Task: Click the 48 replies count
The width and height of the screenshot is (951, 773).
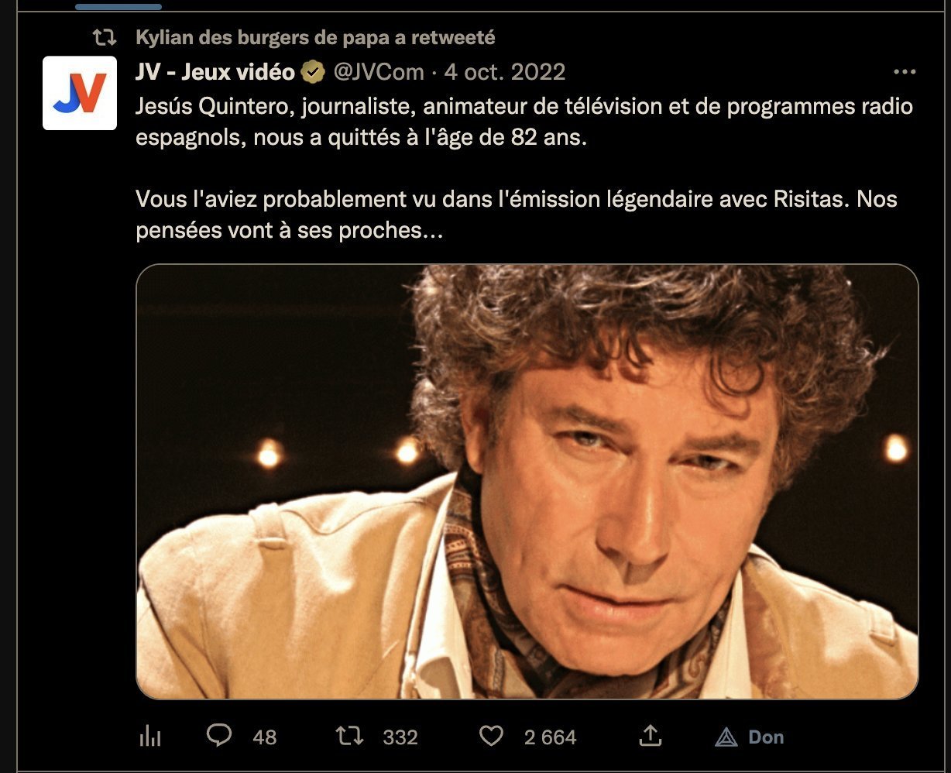Action: [x=265, y=737]
